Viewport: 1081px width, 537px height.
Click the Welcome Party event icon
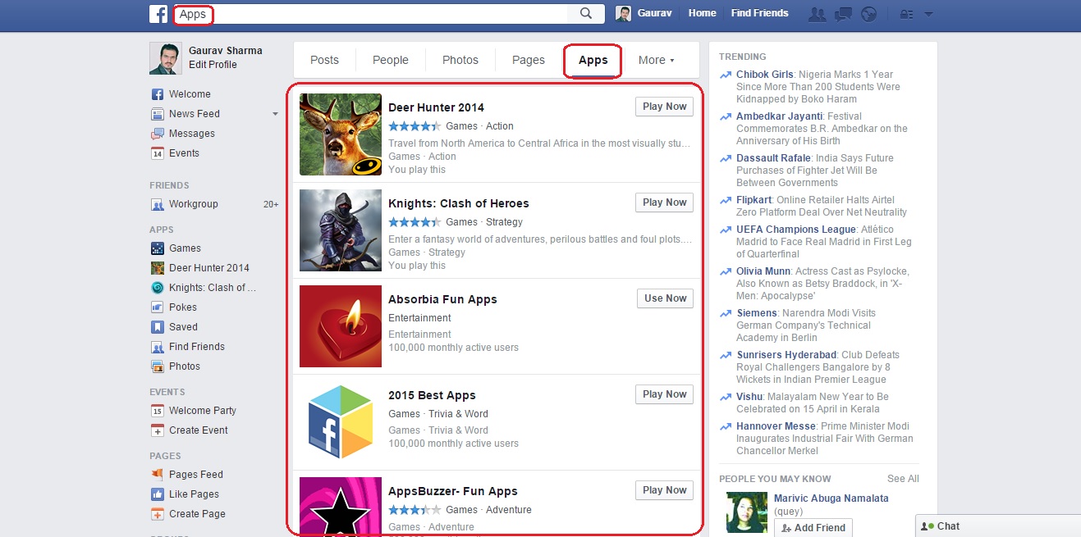pyautogui.click(x=158, y=411)
